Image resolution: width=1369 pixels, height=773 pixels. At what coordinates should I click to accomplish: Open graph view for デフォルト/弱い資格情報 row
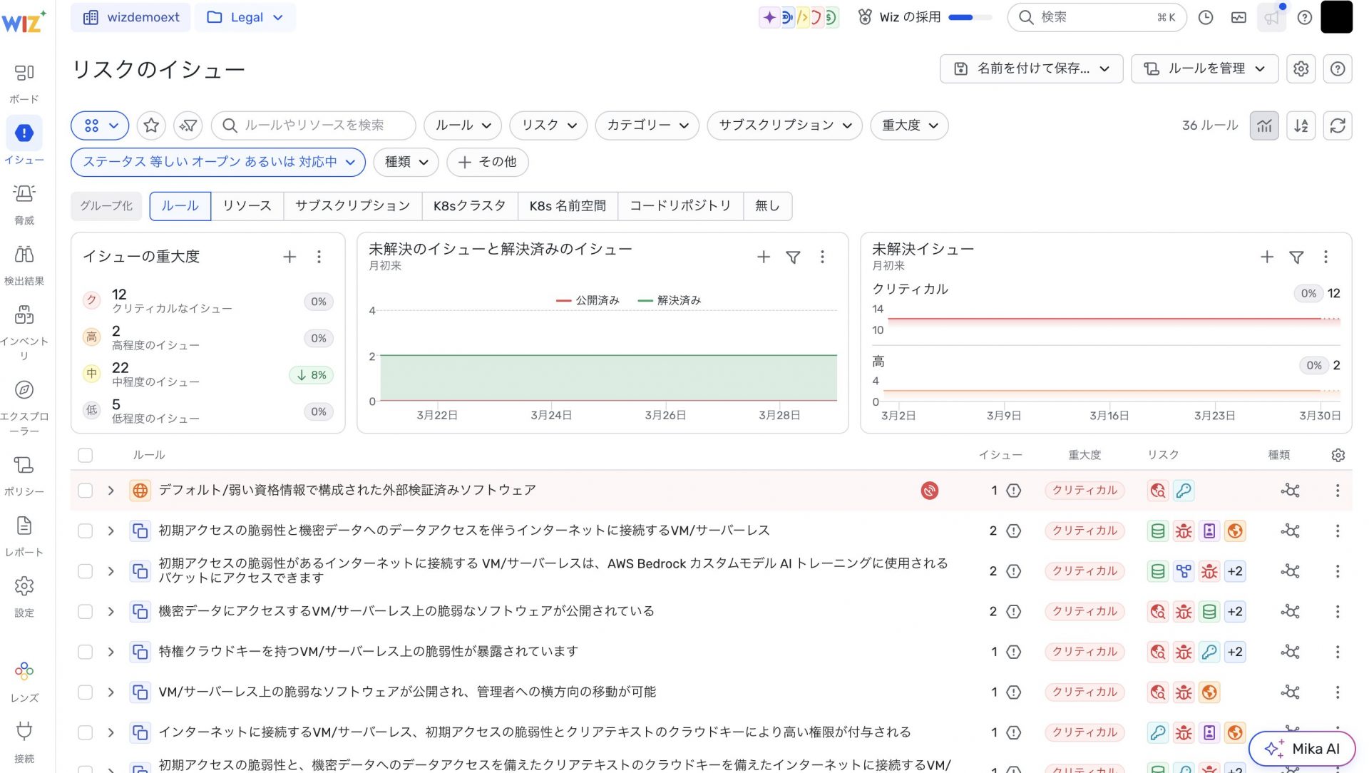(1290, 491)
